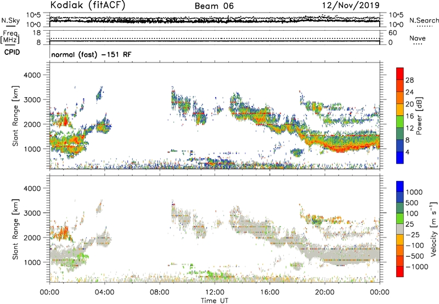439x304 pixels.
Task: Click the '4000' tick on power panel
Action: click(x=32, y=75)
